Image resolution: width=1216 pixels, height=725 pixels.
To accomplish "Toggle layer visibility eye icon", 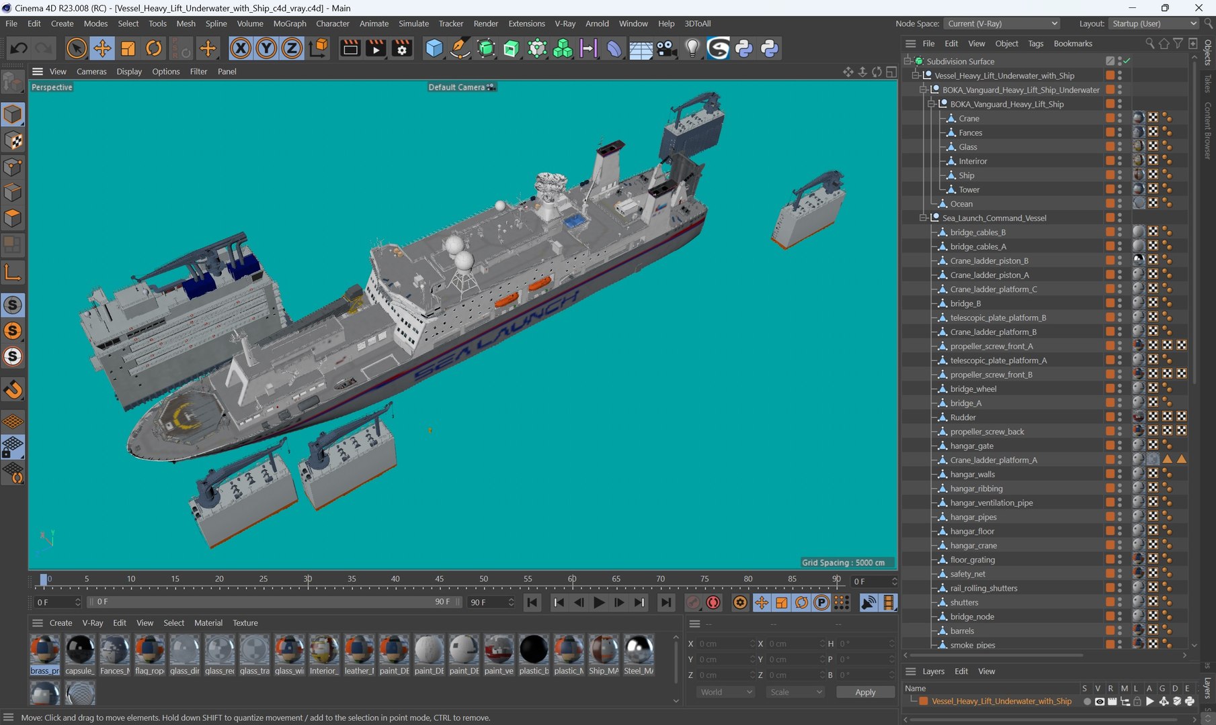I will [1099, 702].
